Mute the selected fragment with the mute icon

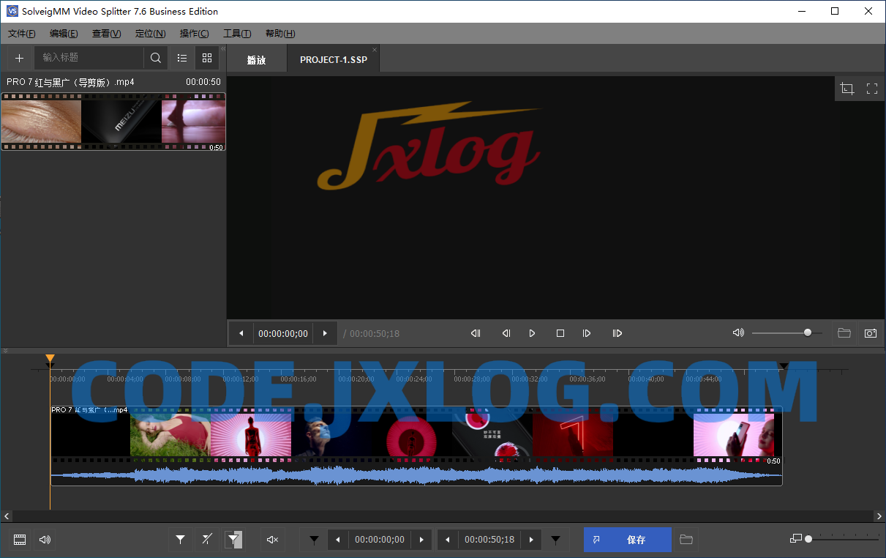[272, 540]
